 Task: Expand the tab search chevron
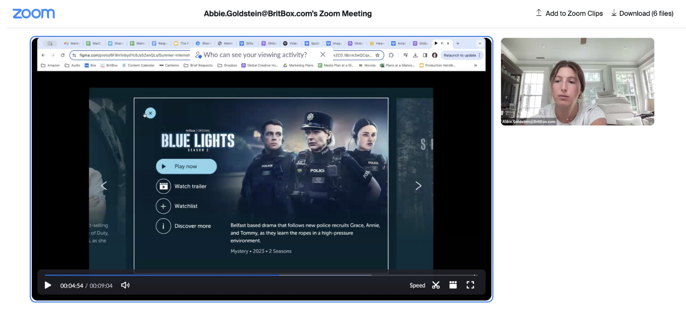pyautogui.click(x=480, y=43)
